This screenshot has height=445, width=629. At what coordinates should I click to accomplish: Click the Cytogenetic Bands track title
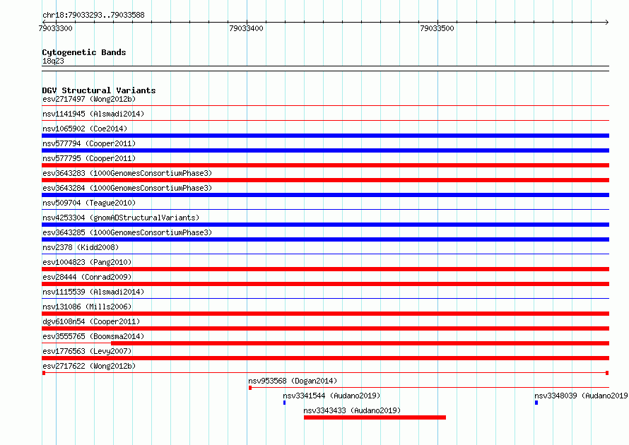pos(84,52)
